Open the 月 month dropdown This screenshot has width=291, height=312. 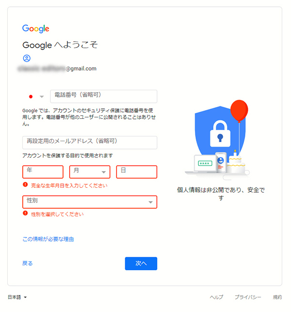(90, 172)
